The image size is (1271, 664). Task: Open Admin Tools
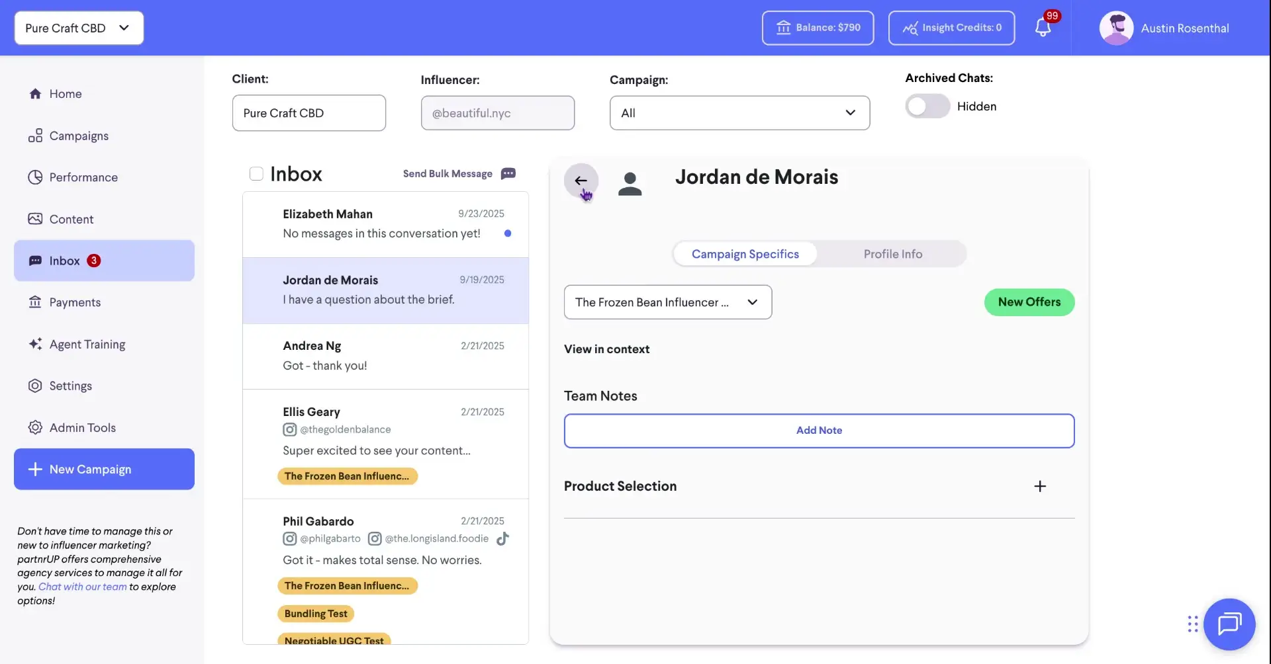coord(82,427)
